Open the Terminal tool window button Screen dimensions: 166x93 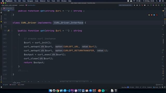click(13, 85)
